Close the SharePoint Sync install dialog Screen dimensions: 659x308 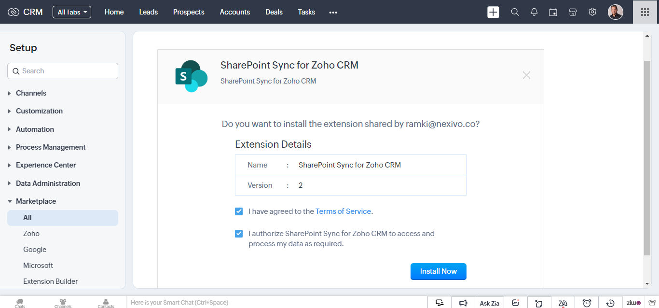click(x=526, y=75)
